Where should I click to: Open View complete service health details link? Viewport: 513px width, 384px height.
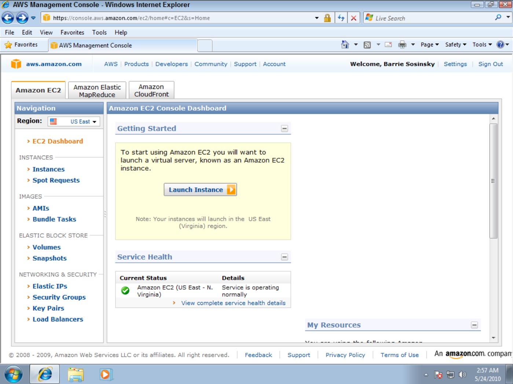click(x=233, y=303)
